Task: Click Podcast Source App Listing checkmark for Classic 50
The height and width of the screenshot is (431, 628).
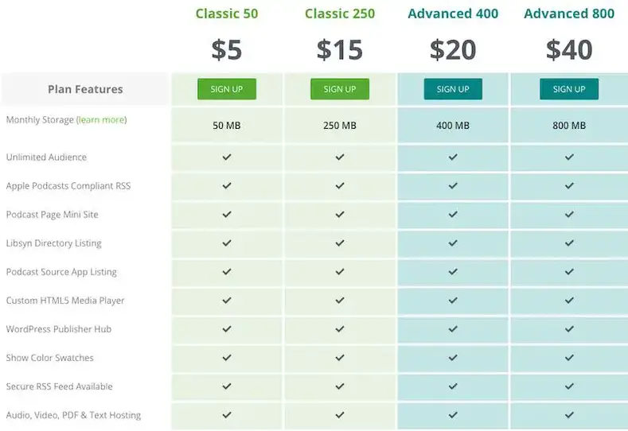Action: 227,272
